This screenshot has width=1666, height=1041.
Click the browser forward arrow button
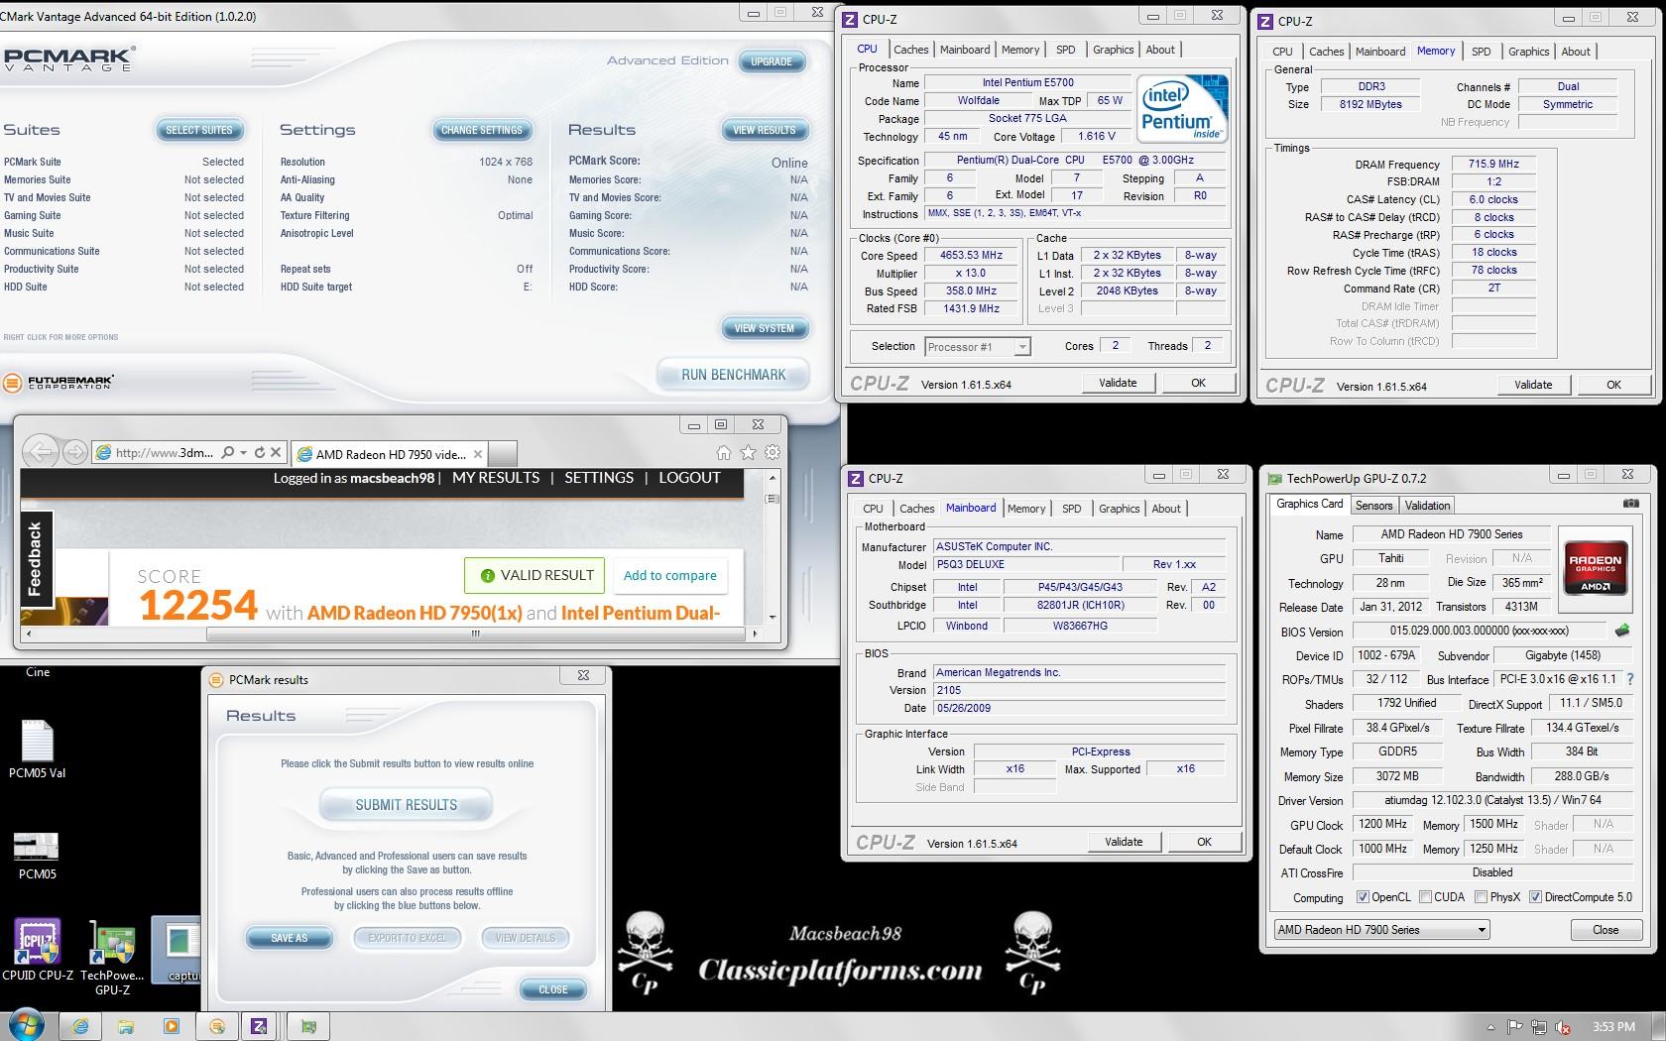pyautogui.click(x=75, y=453)
